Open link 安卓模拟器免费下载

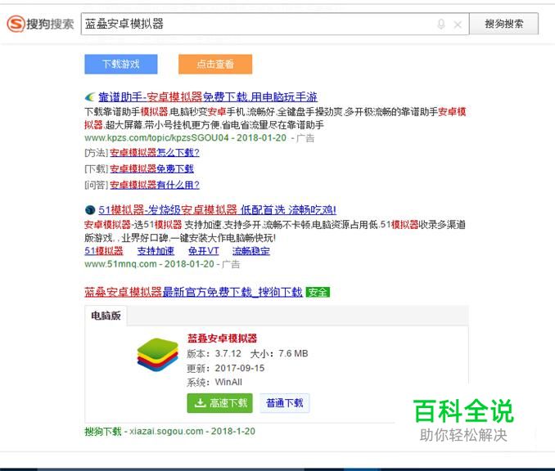[x=151, y=168]
